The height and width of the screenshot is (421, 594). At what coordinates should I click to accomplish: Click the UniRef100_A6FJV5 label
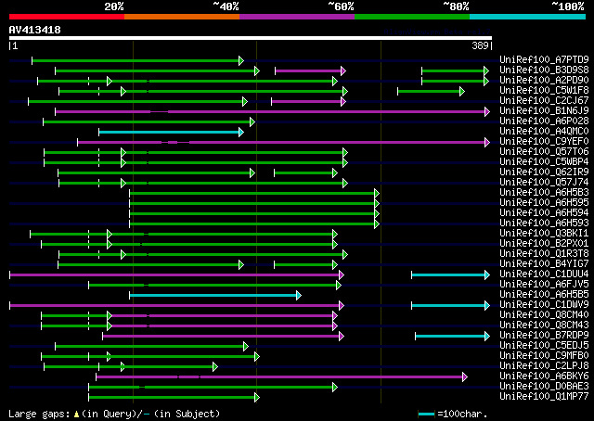pos(544,285)
